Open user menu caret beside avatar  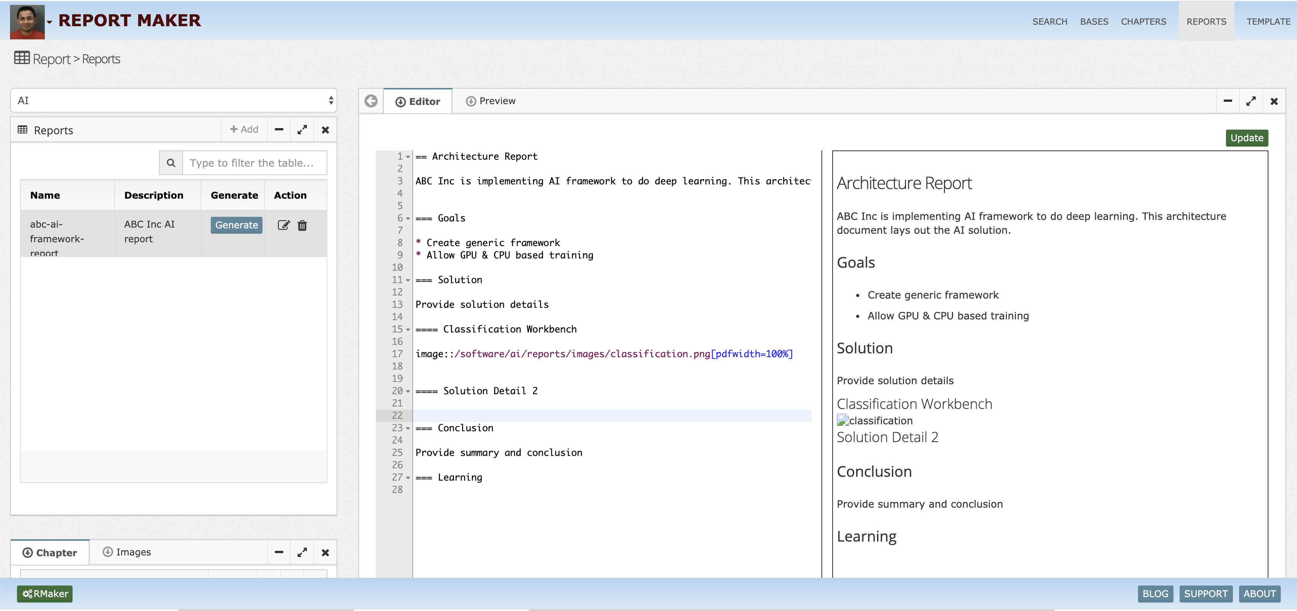pos(50,22)
